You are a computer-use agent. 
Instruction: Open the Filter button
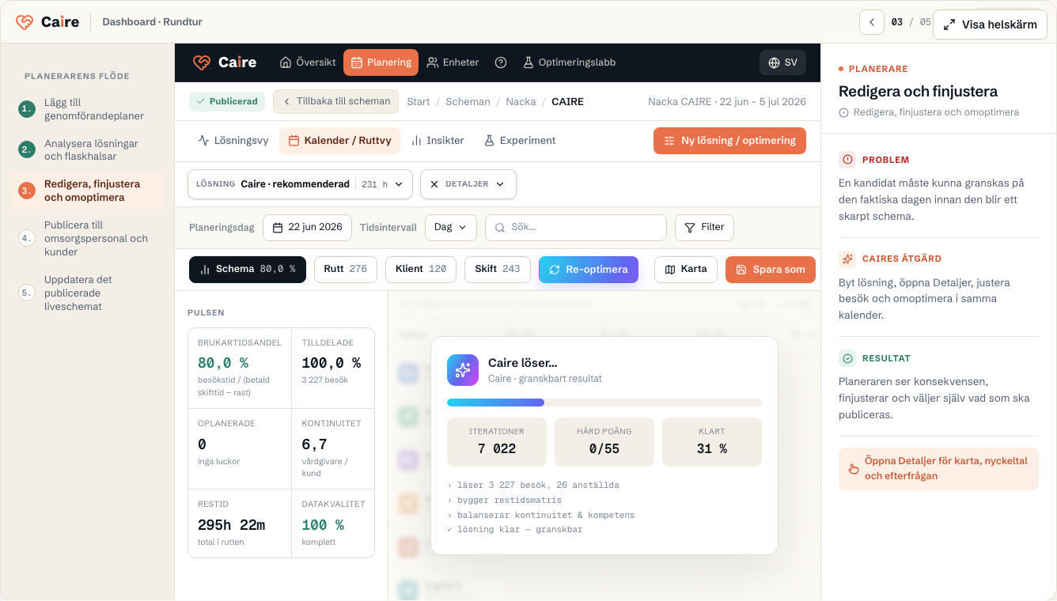tap(704, 228)
